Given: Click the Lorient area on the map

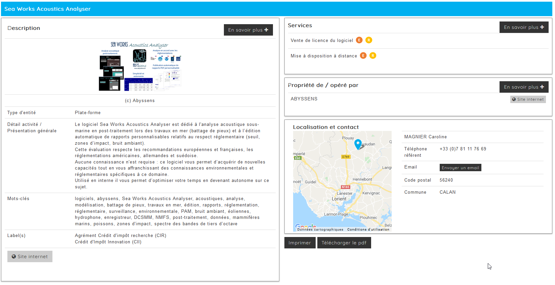Looking at the screenshot, I should pyautogui.click(x=339, y=199).
